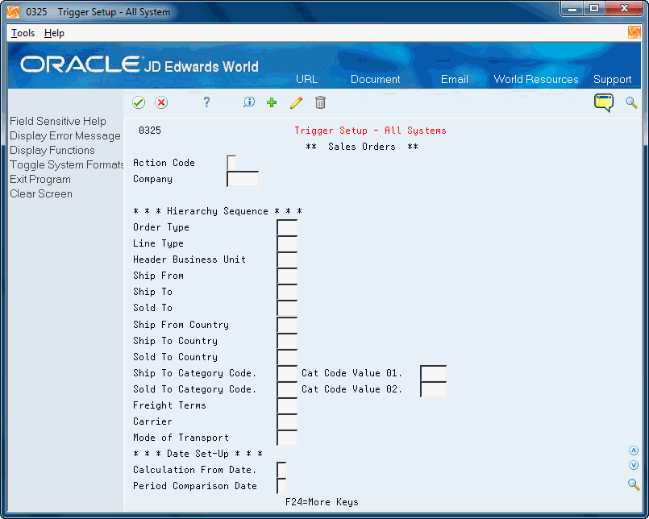The width and height of the screenshot is (649, 519).
Task: Focus the Ship From sequence field
Action: (287, 276)
